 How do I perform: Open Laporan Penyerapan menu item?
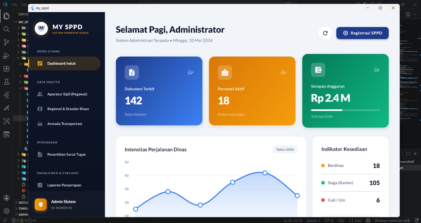point(64,185)
